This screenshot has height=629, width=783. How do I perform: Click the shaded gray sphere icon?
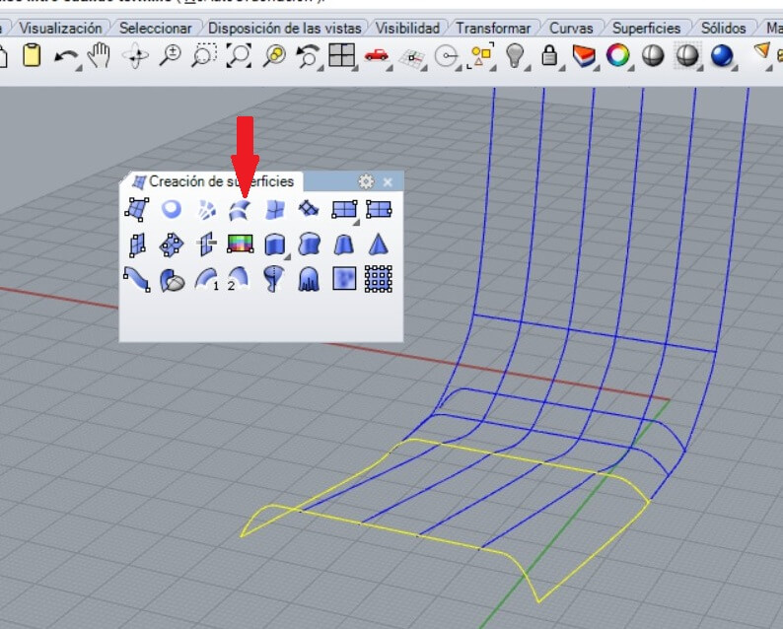tap(653, 55)
